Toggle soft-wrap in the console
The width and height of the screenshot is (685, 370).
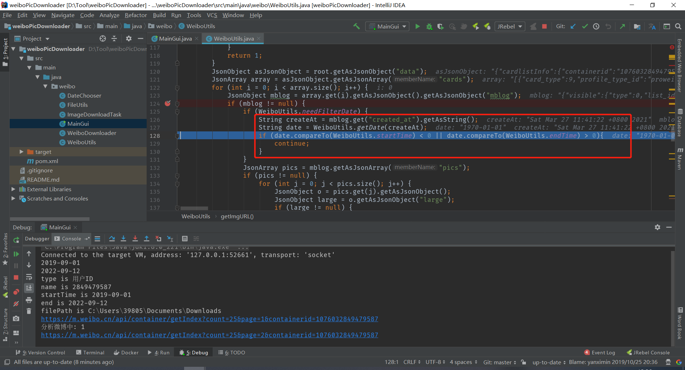29,277
